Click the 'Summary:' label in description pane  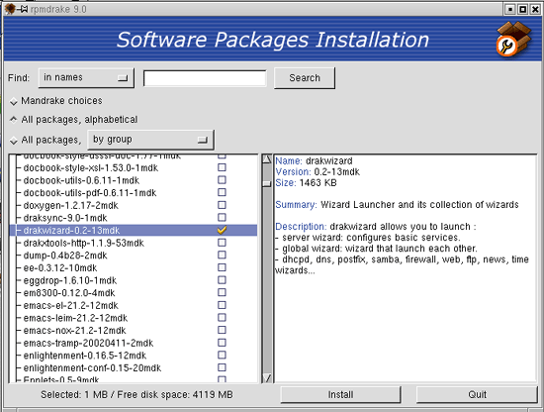[296, 205]
